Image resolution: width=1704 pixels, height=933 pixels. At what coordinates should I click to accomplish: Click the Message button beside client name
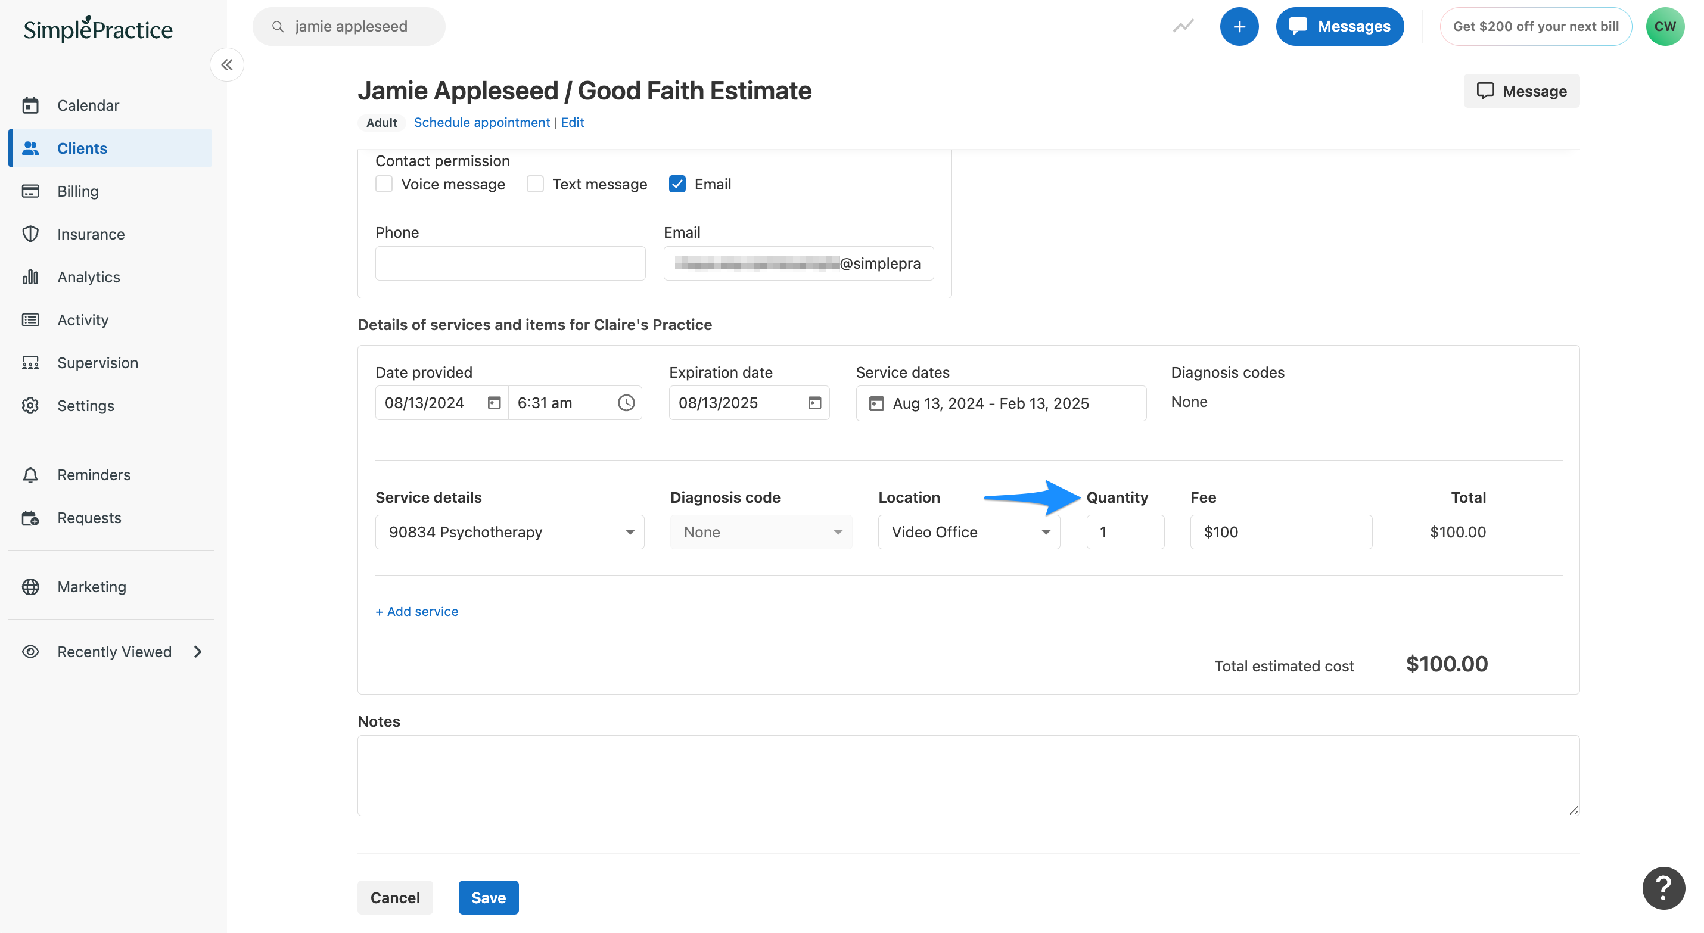pos(1520,91)
